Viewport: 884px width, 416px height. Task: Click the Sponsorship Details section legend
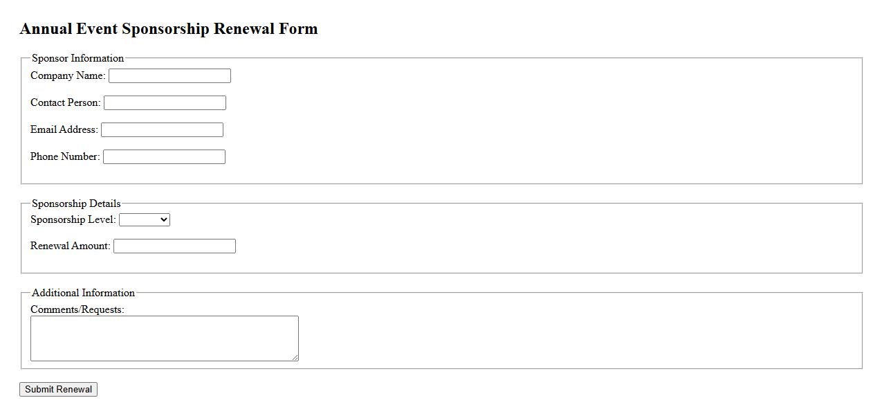(76, 204)
